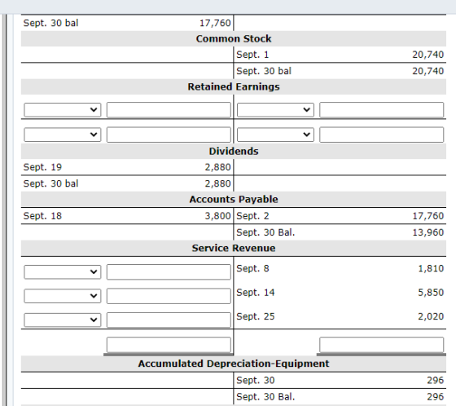
Task: Click Service Revenue amount 5,850
Action: pos(431,293)
